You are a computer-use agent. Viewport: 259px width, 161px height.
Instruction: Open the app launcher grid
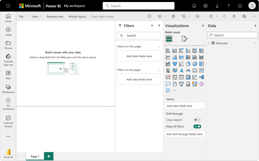[x=8, y=6]
